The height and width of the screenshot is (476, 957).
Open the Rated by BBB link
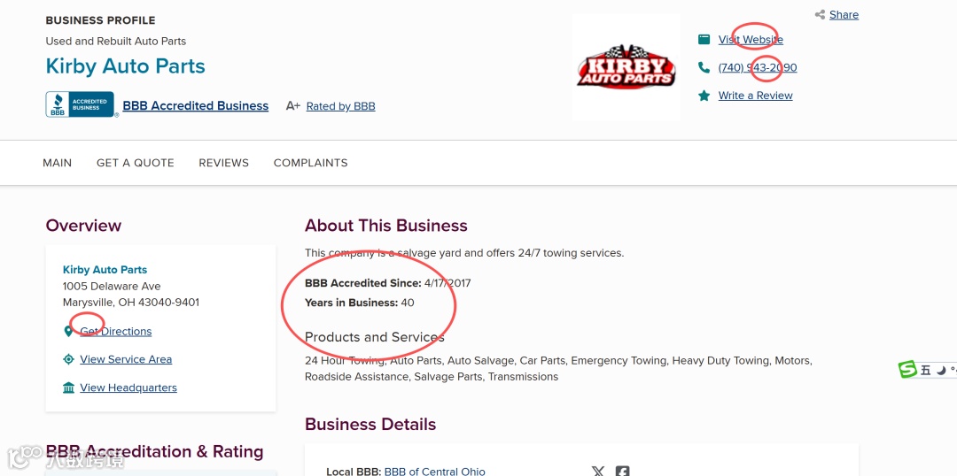(x=340, y=106)
